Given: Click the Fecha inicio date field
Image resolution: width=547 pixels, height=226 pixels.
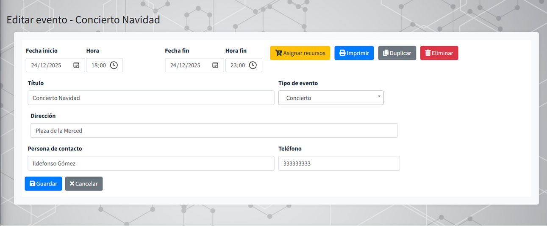Looking at the screenshot, I should [56, 65].
